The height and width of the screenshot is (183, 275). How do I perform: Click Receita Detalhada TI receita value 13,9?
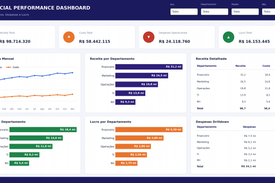click(x=243, y=95)
